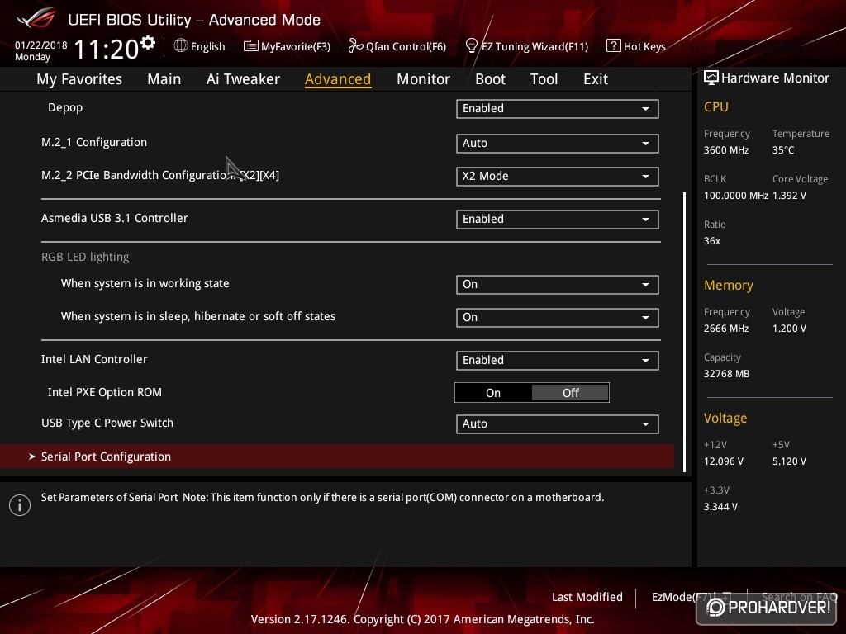The width and height of the screenshot is (846, 634).
Task: Open USB Type C Power Switch dropdown
Action: pyautogui.click(x=558, y=424)
